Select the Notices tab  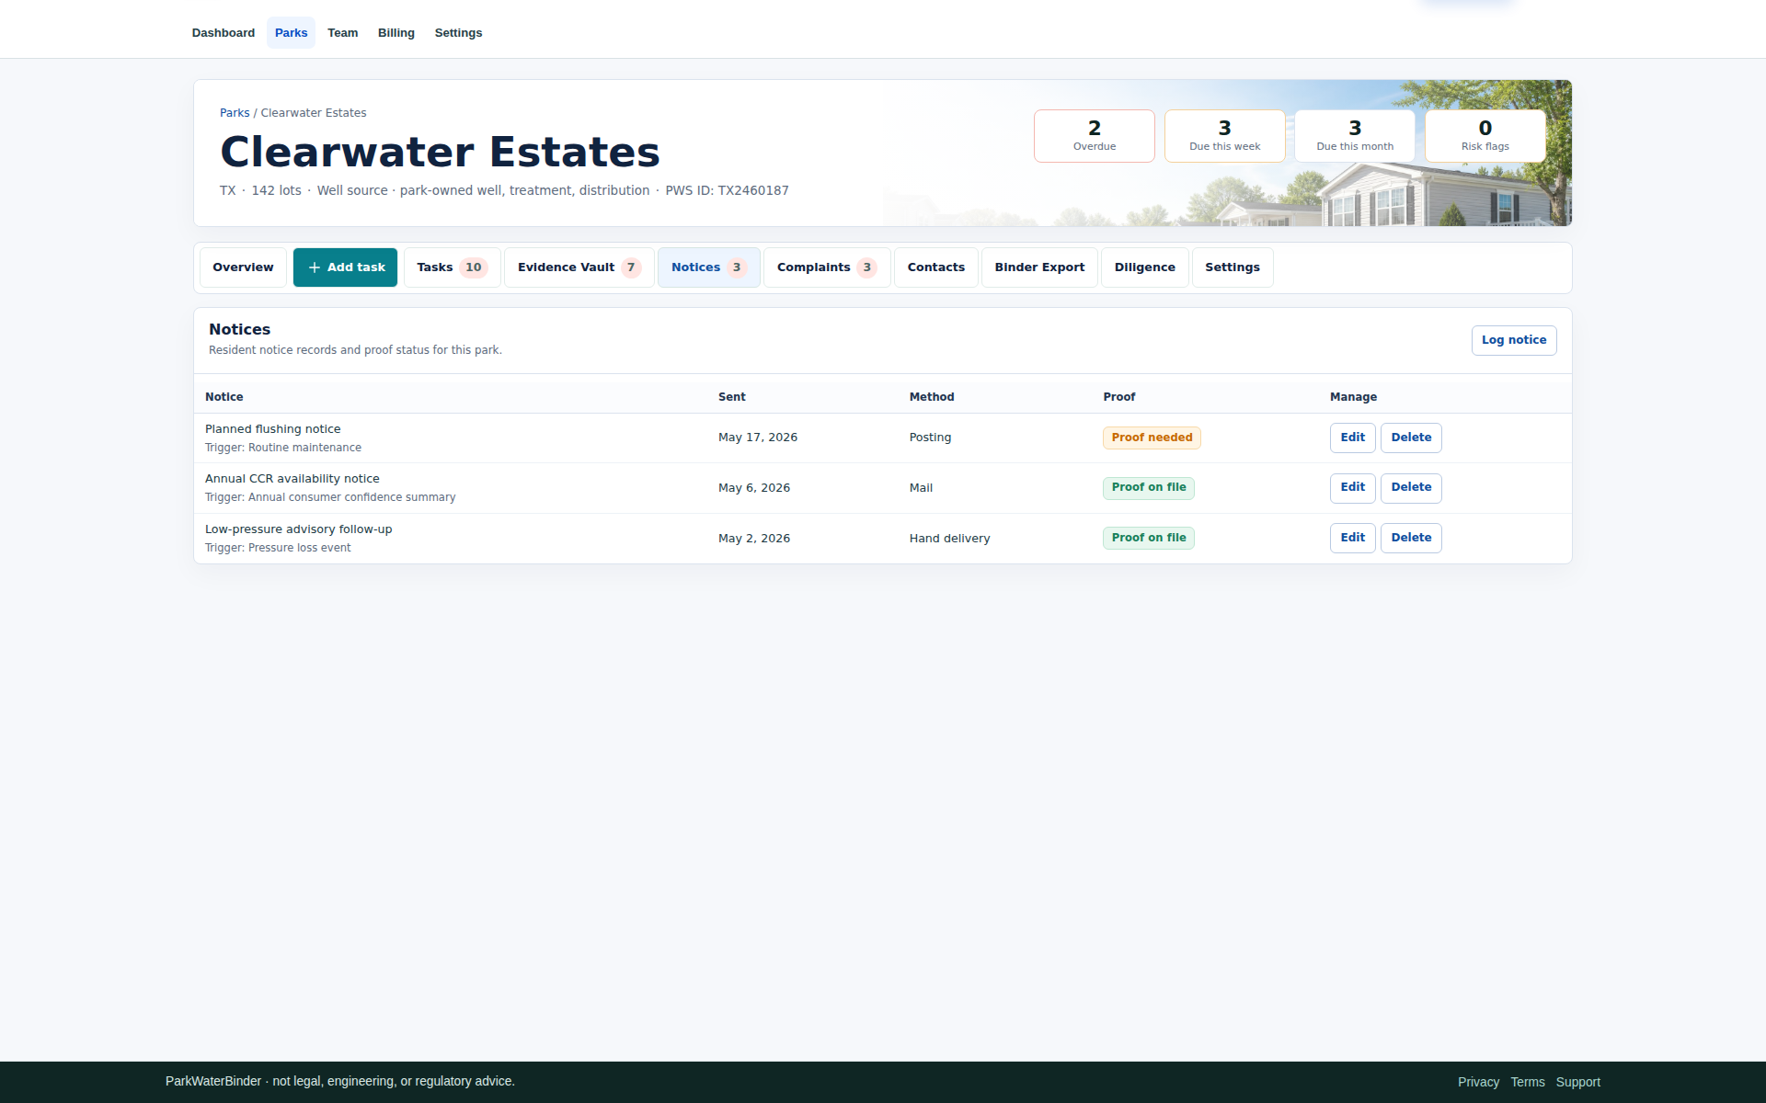(x=708, y=267)
